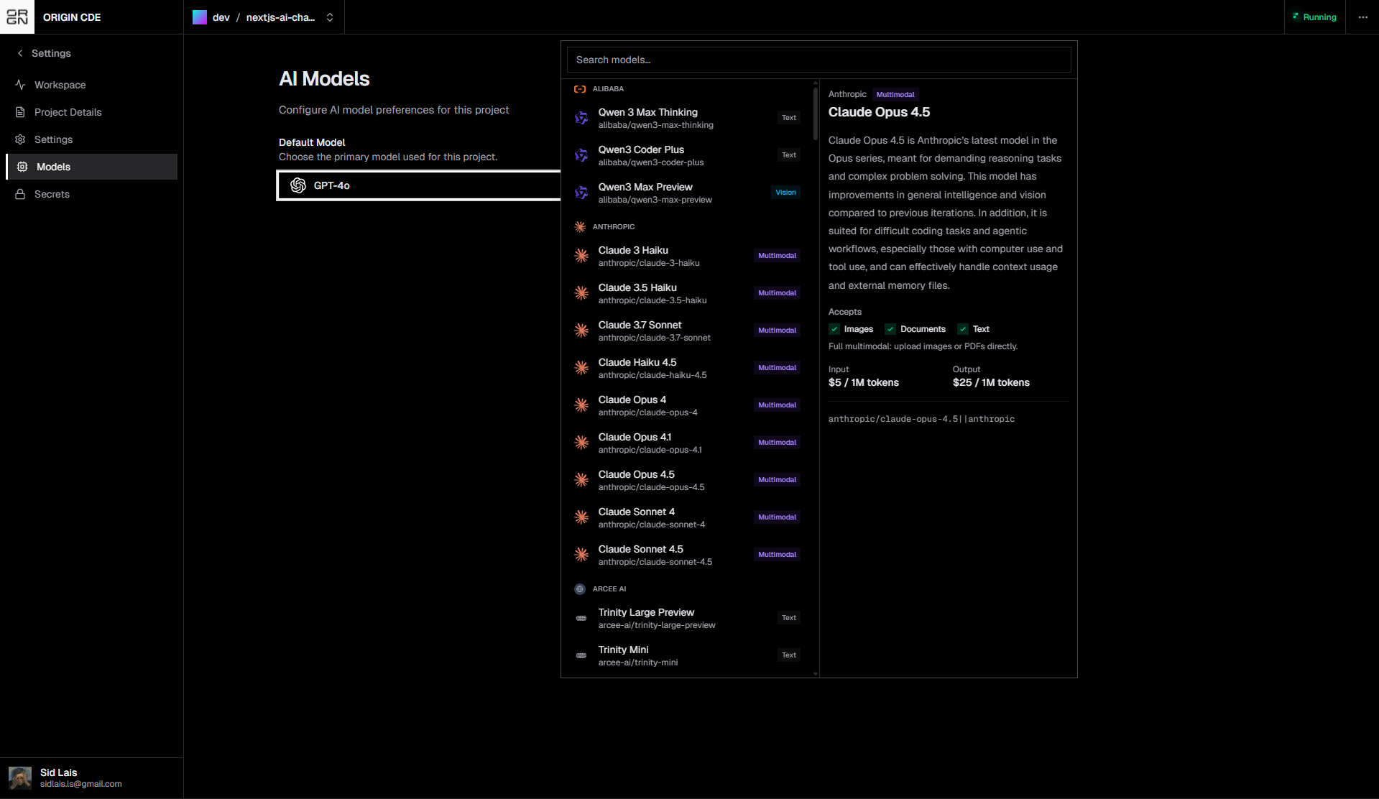Go back using the Settings chevron

[x=20, y=53]
